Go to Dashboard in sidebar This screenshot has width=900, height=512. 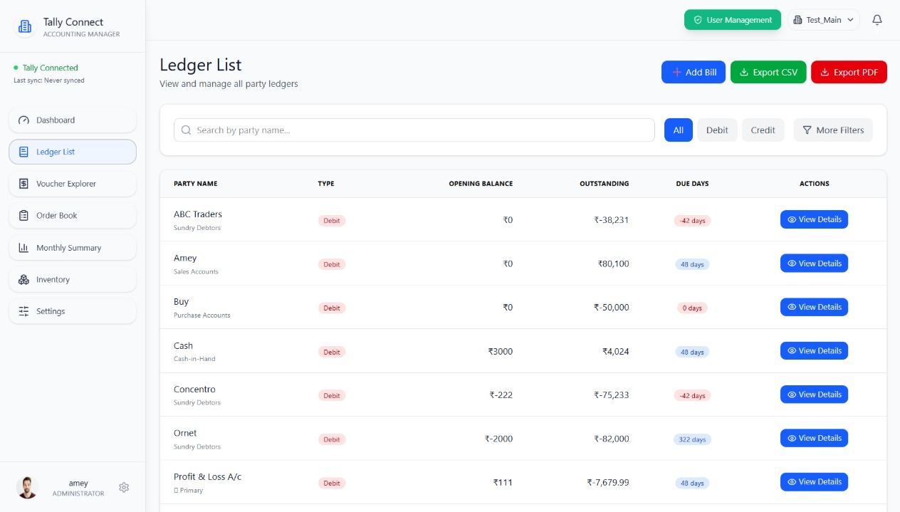(73, 120)
